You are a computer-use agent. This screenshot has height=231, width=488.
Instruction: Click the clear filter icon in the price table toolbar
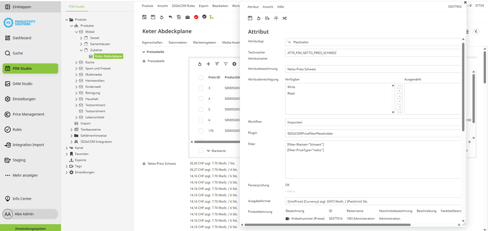(217, 64)
